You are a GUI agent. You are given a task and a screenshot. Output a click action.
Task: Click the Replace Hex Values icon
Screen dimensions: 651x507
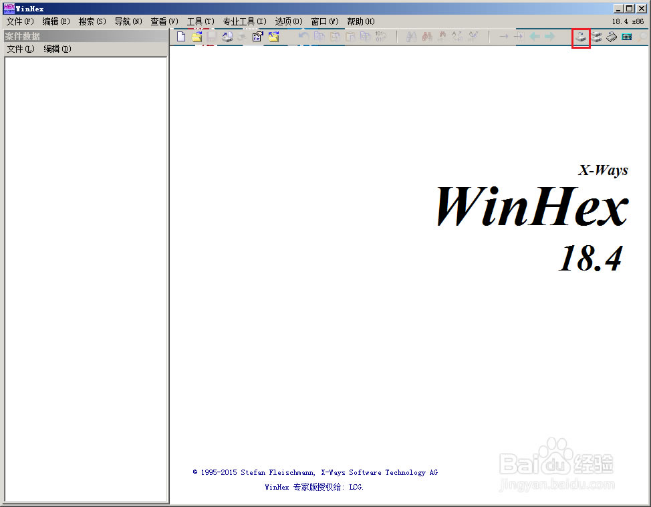point(473,37)
